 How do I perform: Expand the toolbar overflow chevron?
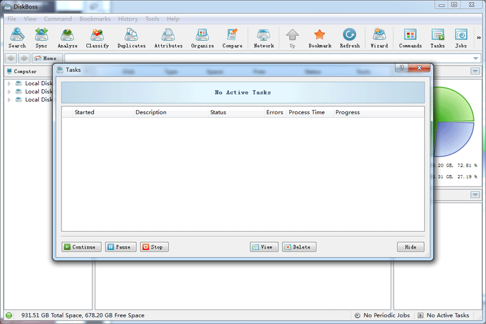479,36
